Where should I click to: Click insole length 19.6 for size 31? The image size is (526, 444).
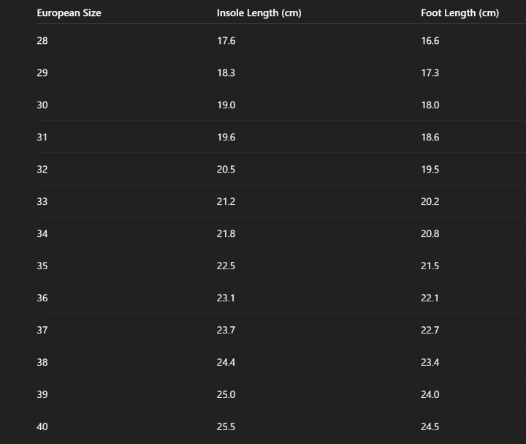click(226, 138)
